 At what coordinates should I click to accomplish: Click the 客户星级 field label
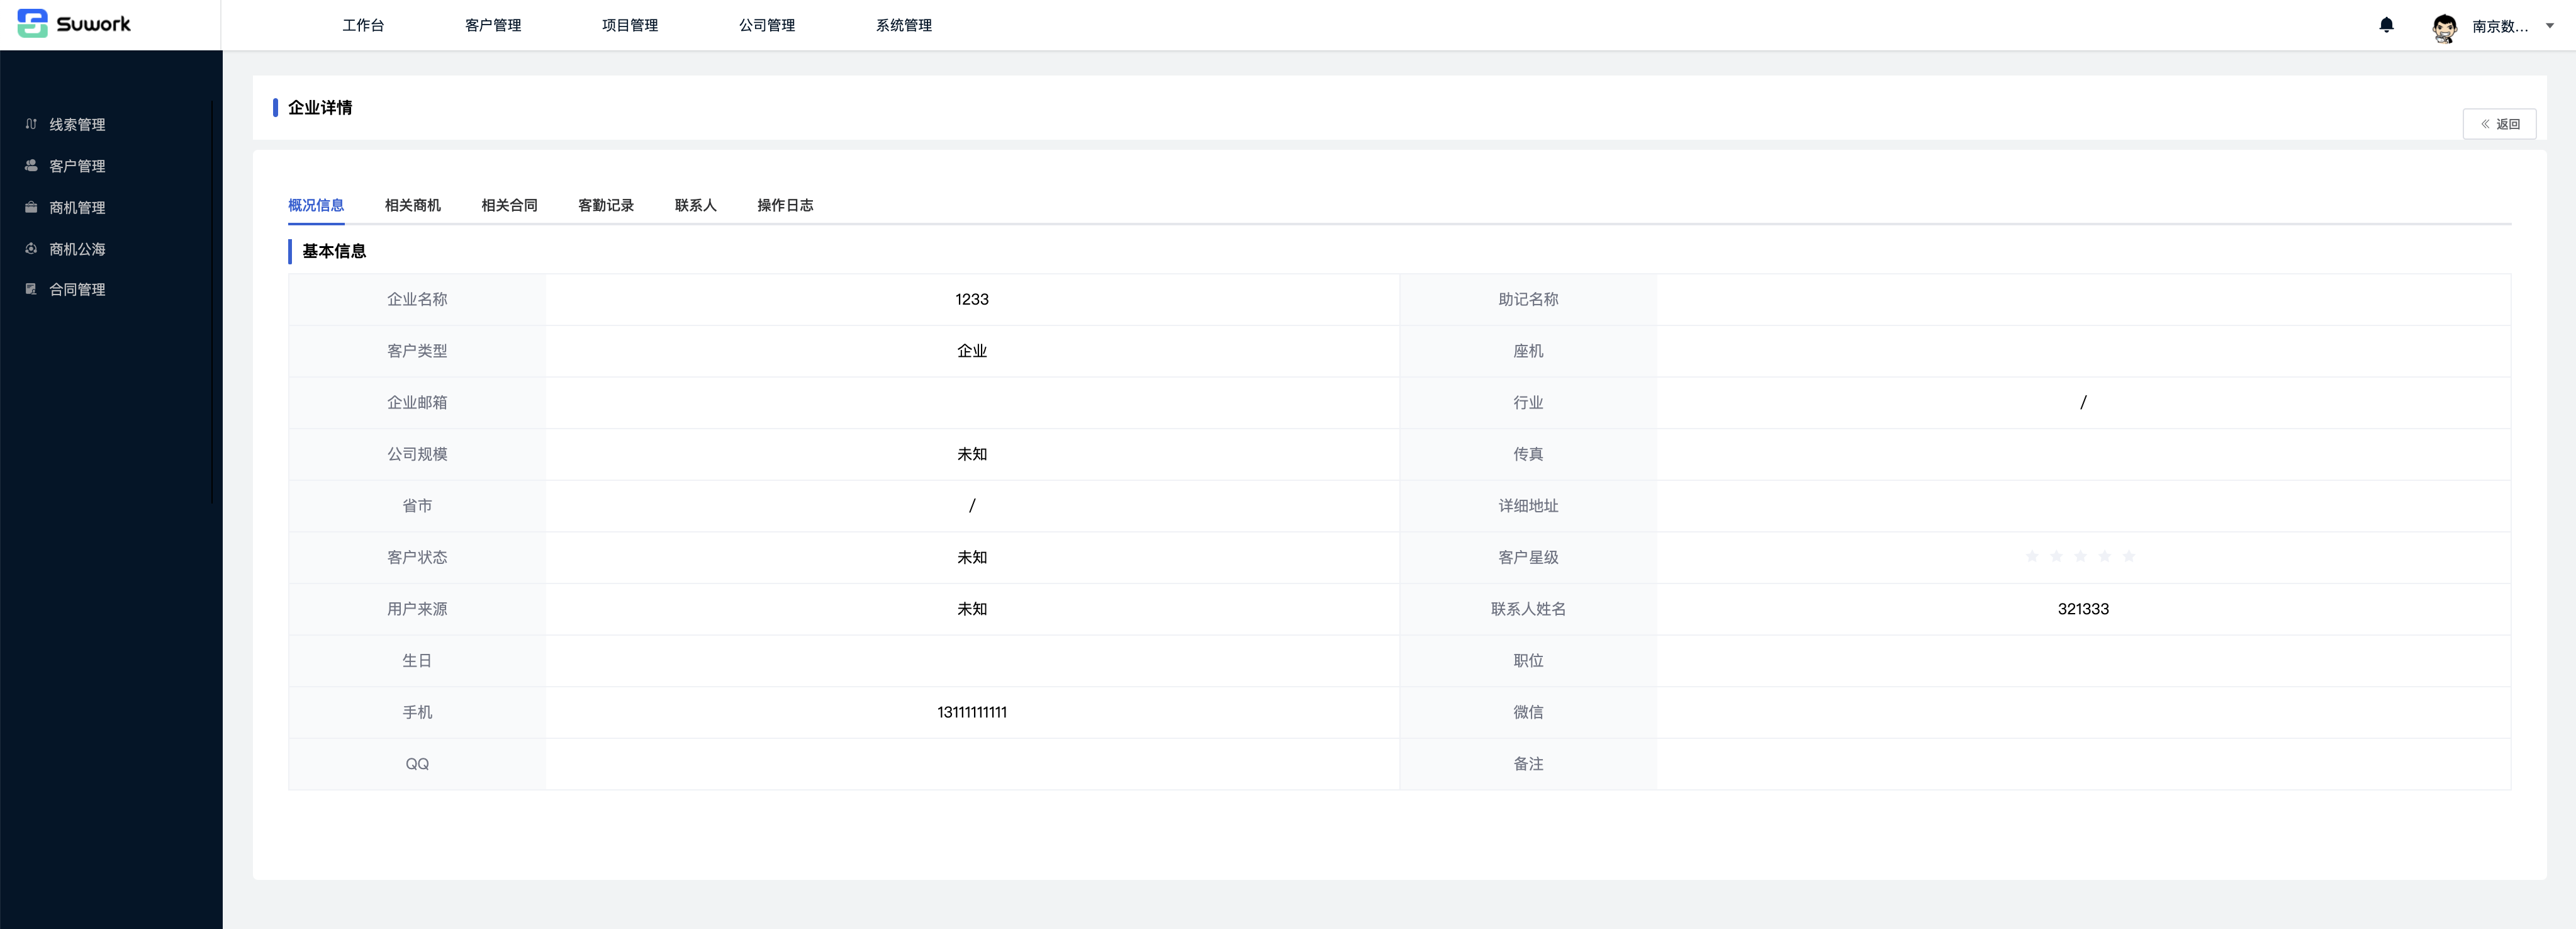click(x=1528, y=557)
